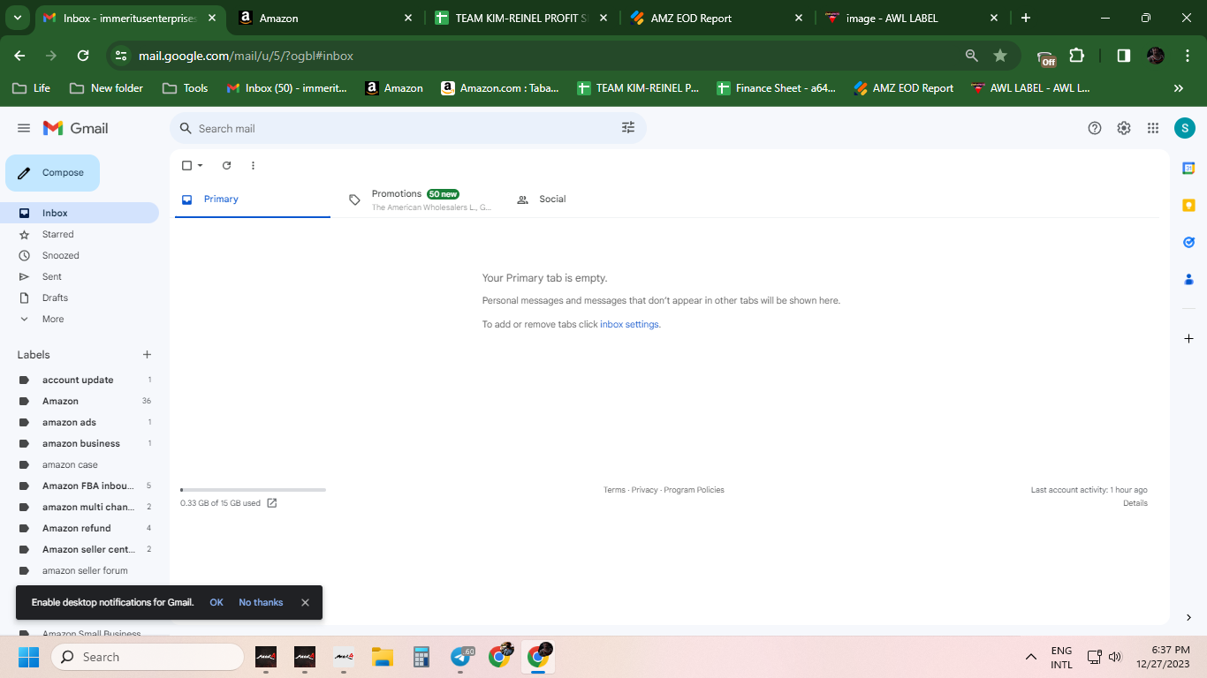Image resolution: width=1207 pixels, height=678 pixels.
Task: Reload the page in Chrome
Action: click(83, 56)
